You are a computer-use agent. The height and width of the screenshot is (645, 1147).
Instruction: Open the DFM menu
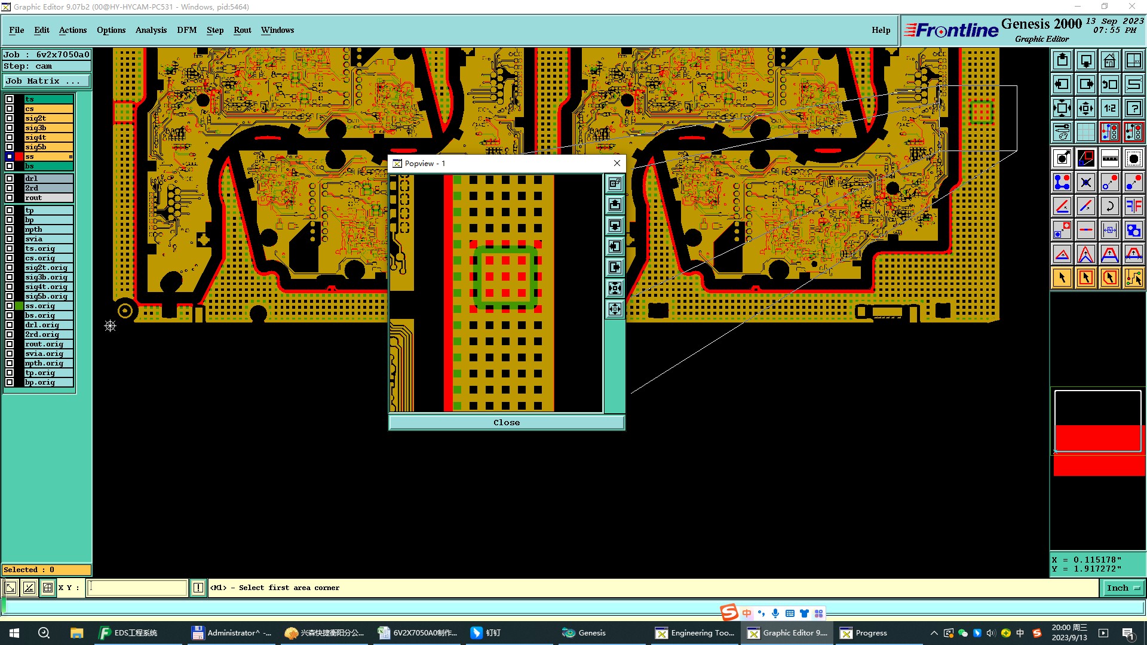pyautogui.click(x=187, y=30)
